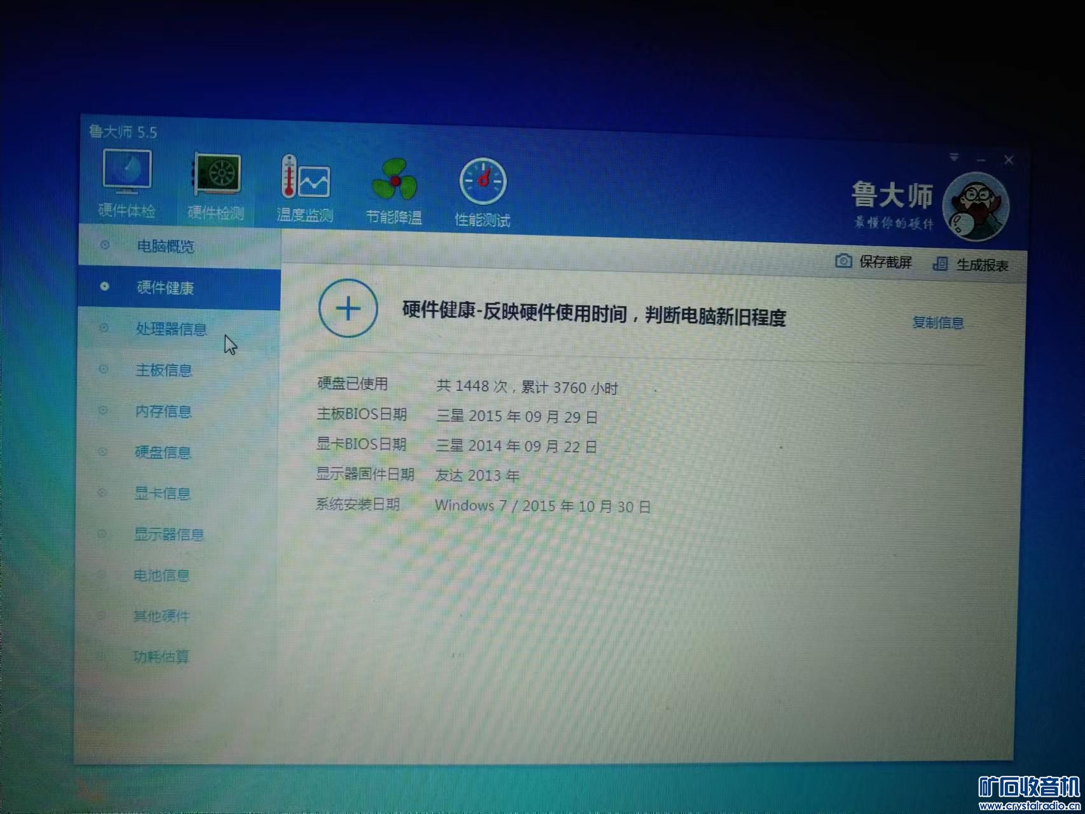Click the report icon beside 生成报表
Viewport: 1085px width, 814px height.
(x=940, y=264)
